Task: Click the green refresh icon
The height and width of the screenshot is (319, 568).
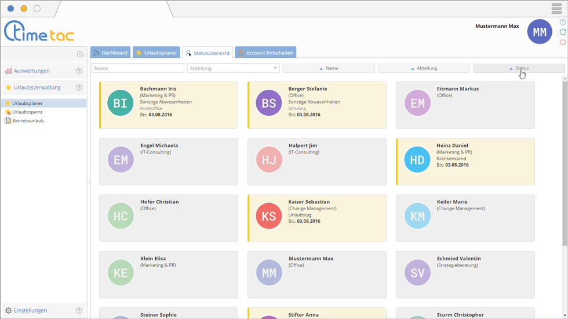Action: [562, 32]
